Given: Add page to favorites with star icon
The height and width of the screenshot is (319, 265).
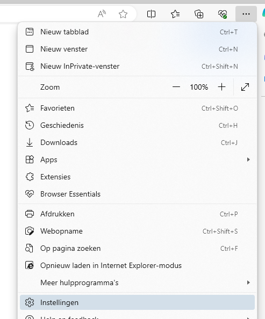Looking at the screenshot, I should point(123,14).
